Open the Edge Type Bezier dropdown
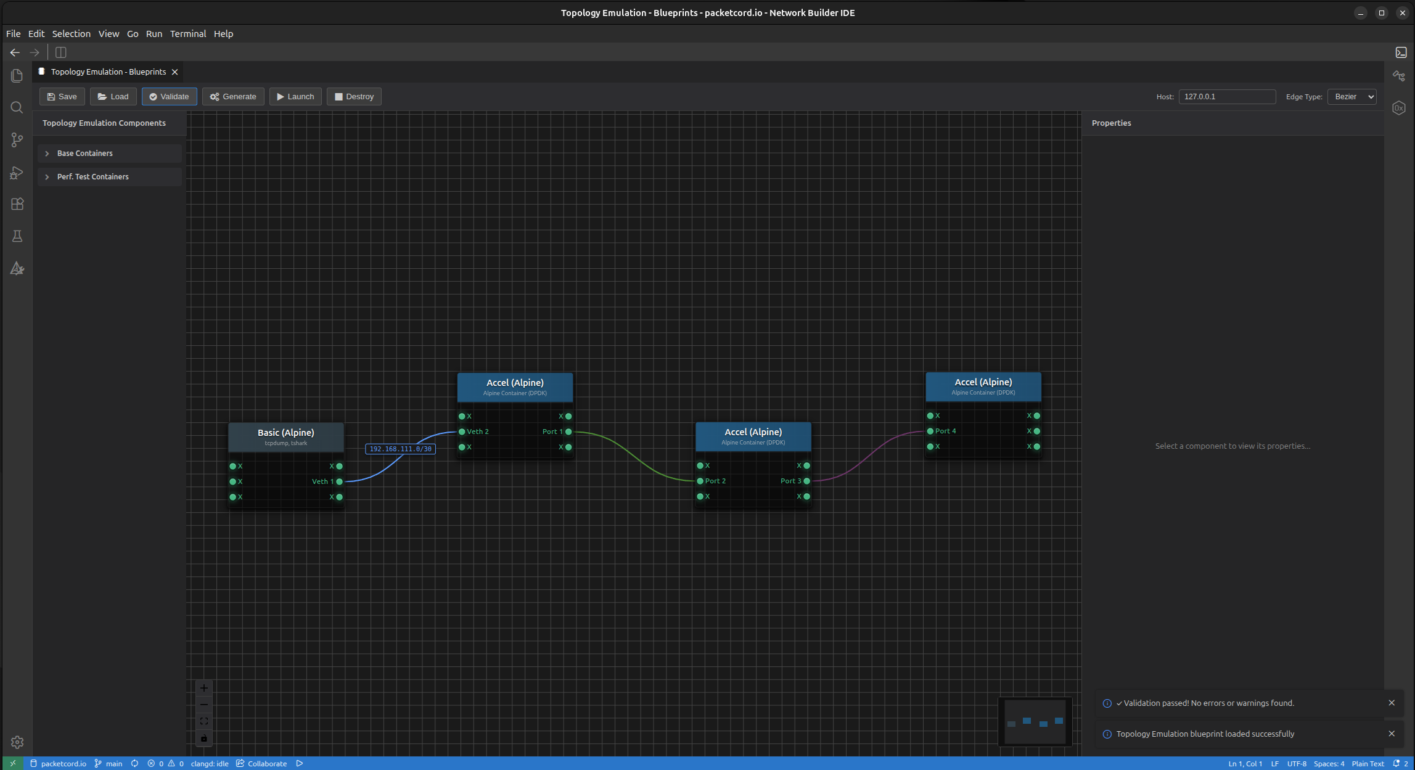This screenshot has height=770, width=1415. (x=1351, y=97)
